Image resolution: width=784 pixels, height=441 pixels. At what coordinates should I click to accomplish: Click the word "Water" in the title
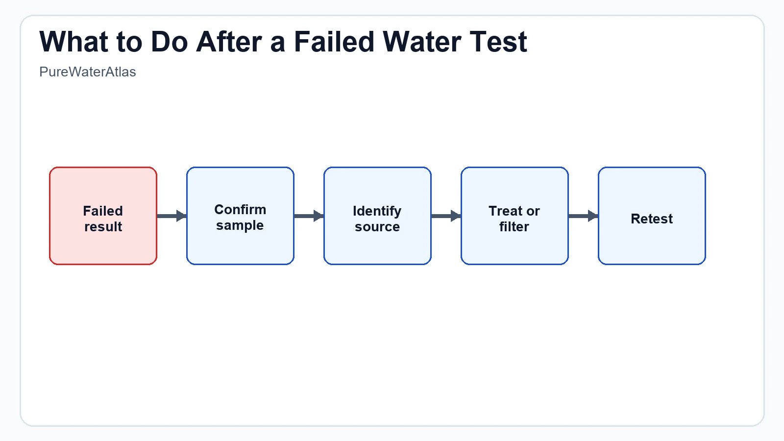tap(422, 42)
